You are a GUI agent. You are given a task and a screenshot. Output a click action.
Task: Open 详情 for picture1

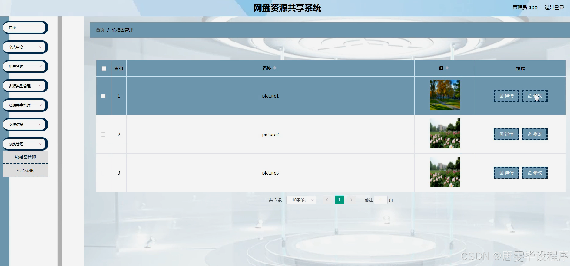click(506, 96)
